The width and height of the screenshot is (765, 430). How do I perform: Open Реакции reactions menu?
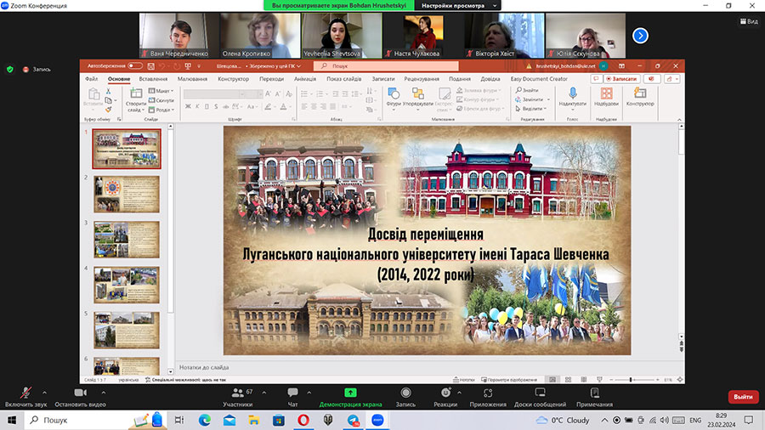point(445,393)
